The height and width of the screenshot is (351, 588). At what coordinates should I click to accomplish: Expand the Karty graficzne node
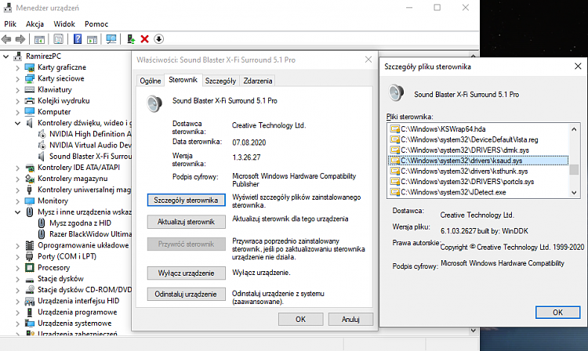(x=19, y=67)
